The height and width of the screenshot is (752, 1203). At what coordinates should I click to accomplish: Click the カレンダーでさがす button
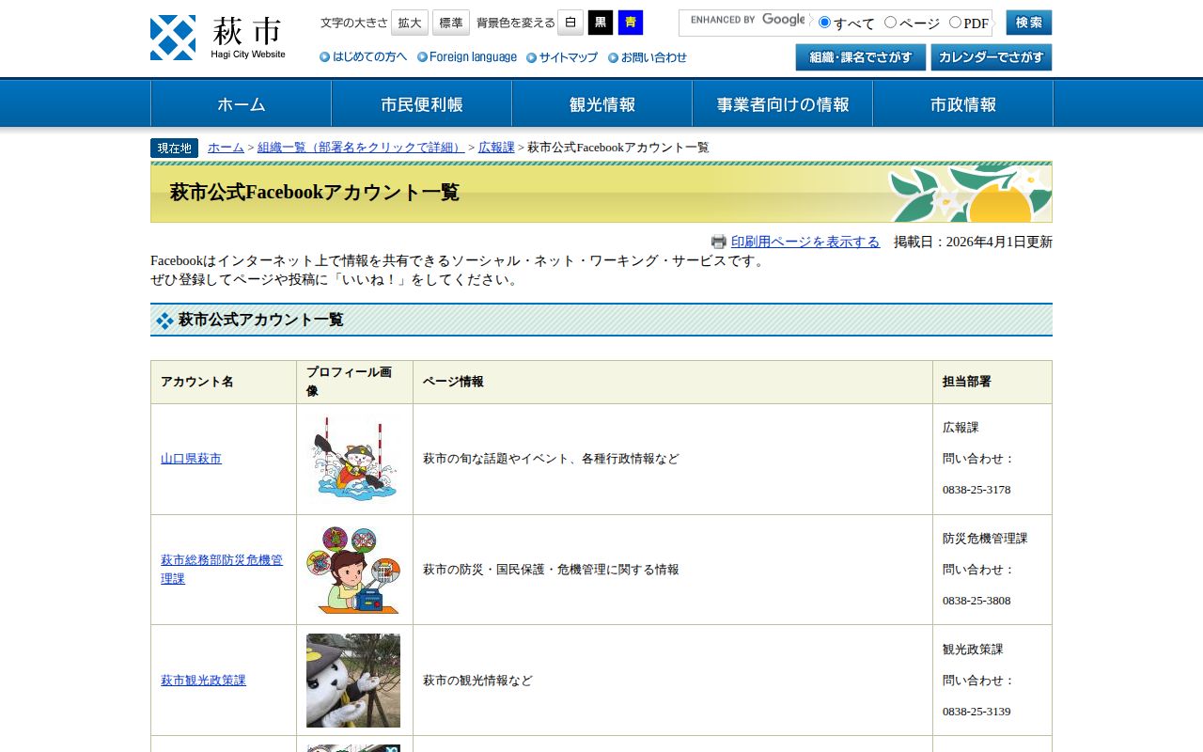[992, 57]
